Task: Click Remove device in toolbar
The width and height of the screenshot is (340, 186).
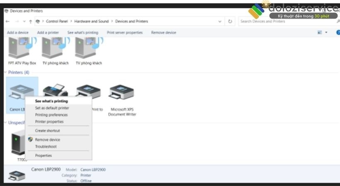Action: point(163,32)
